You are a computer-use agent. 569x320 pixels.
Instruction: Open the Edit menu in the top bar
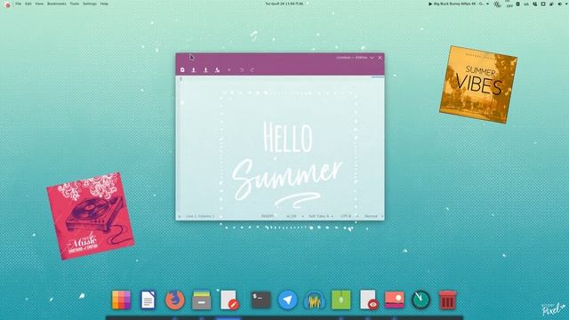[x=28, y=4]
